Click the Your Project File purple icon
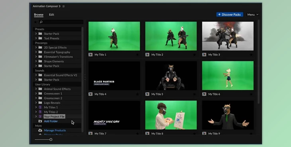This screenshot has height=147, width=291. 40,116
